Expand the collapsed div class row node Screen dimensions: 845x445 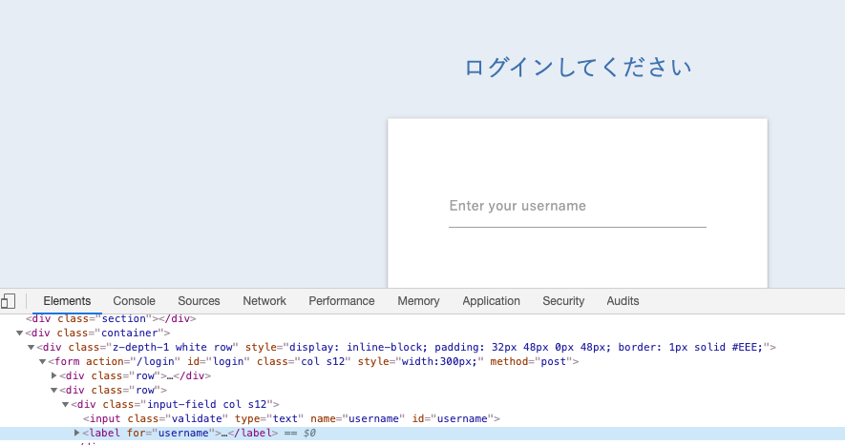tap(53, 375)
